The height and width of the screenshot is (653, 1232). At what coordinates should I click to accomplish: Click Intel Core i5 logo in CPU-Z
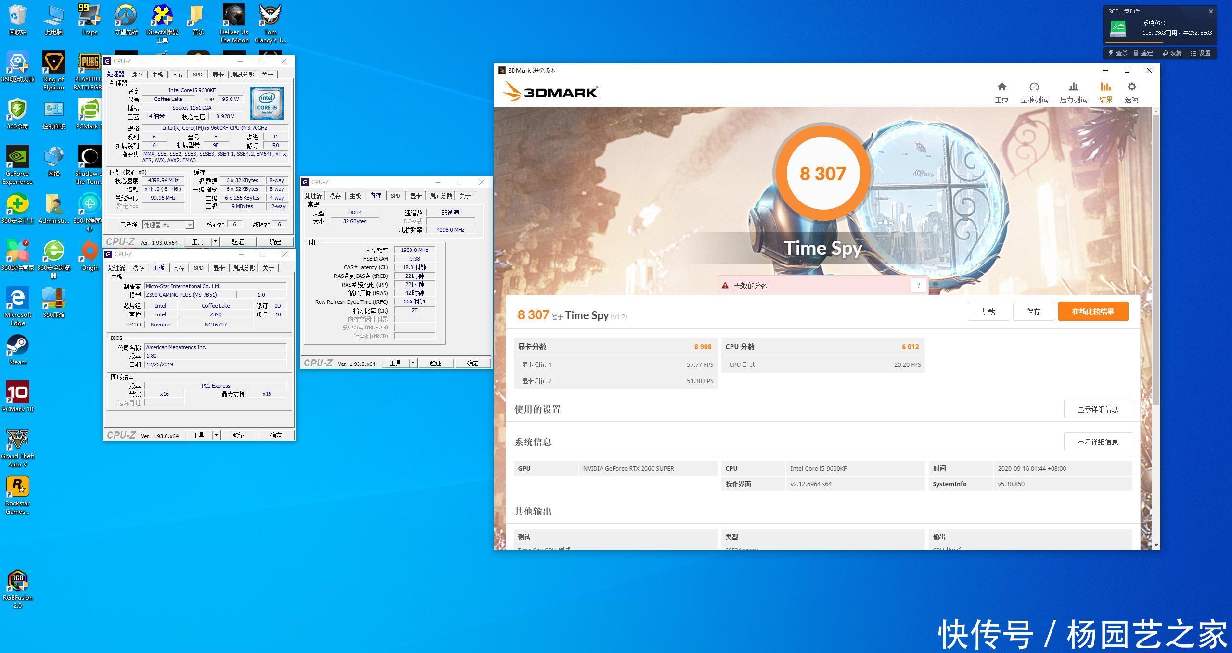(x=267, y=103)
